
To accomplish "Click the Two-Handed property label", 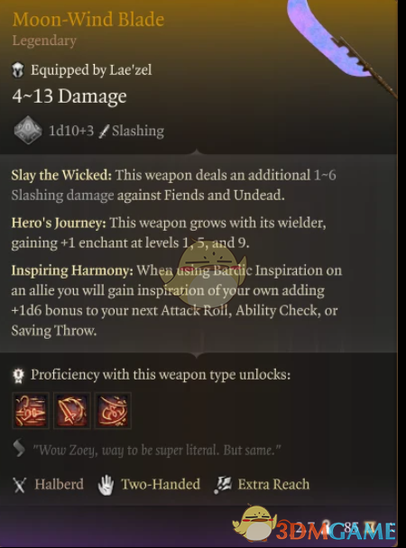I will [x=161, y=484].
